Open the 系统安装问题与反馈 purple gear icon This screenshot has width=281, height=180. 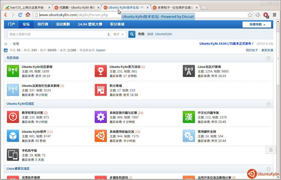[101, 117]
